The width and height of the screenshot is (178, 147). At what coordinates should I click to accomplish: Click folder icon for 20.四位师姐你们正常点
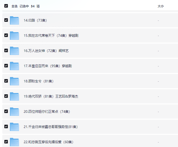14,112
